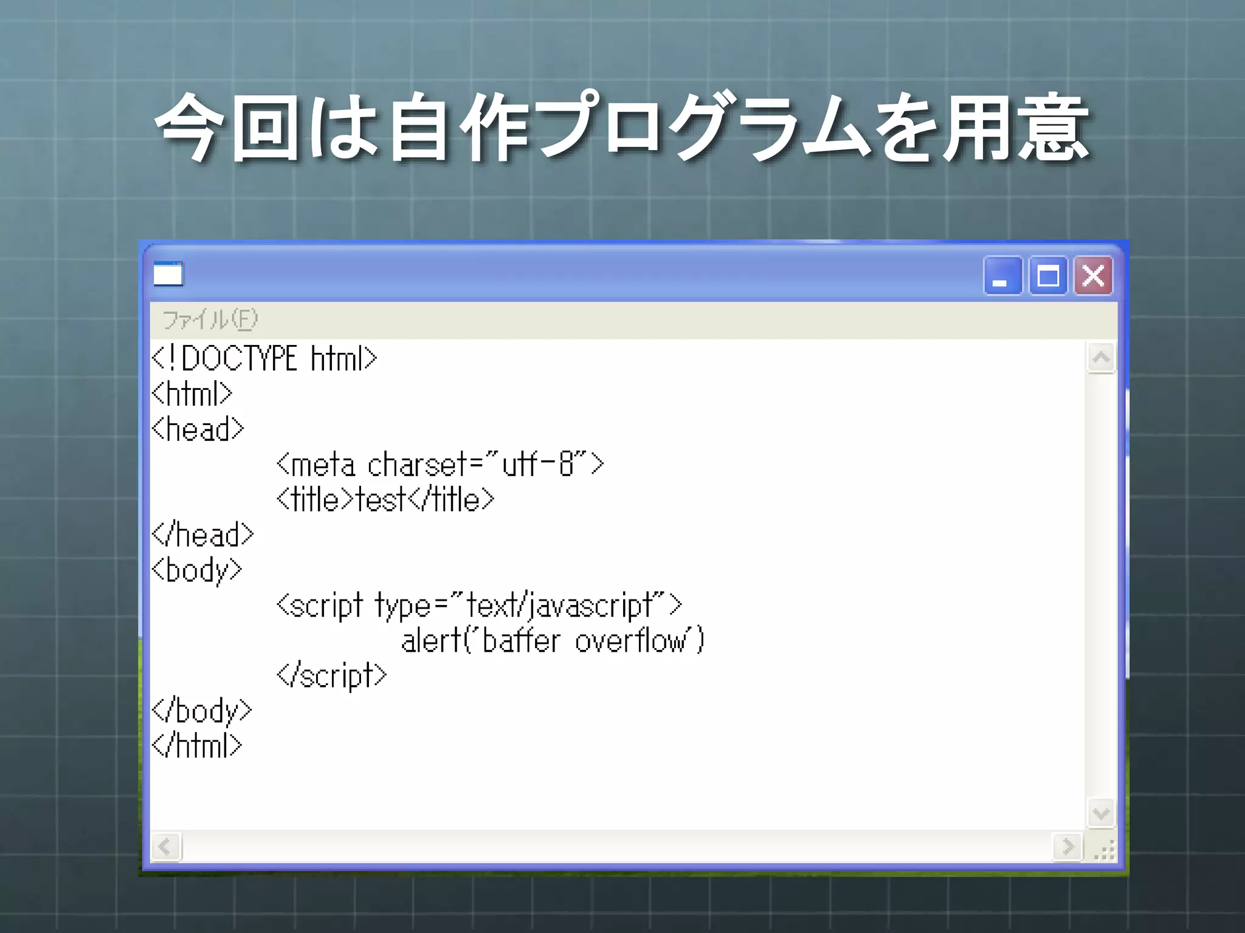Screen dimensions: 1245x933
Task: Click the '<!DOCTYPE html>' line
Action: coord(264,358)
